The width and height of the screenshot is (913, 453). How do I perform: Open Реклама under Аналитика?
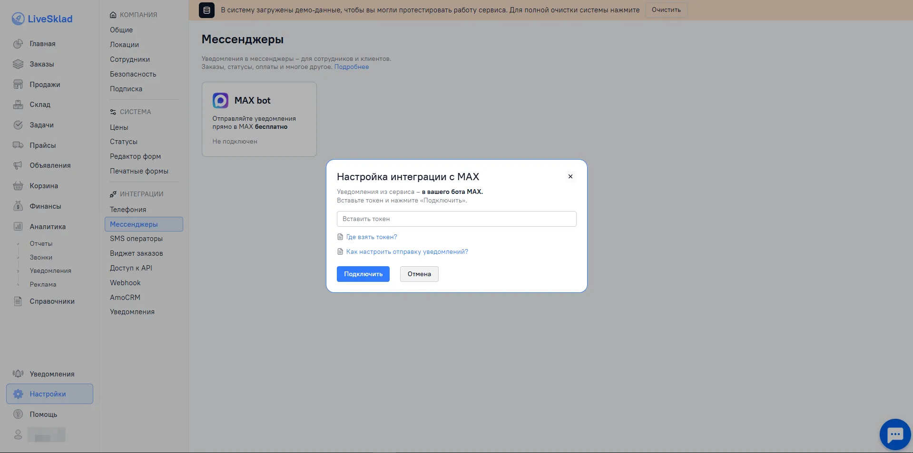pos(43,284)
